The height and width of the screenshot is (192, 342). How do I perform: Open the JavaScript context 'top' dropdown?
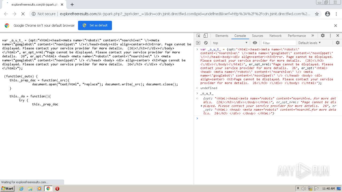[x=230, y=43]
